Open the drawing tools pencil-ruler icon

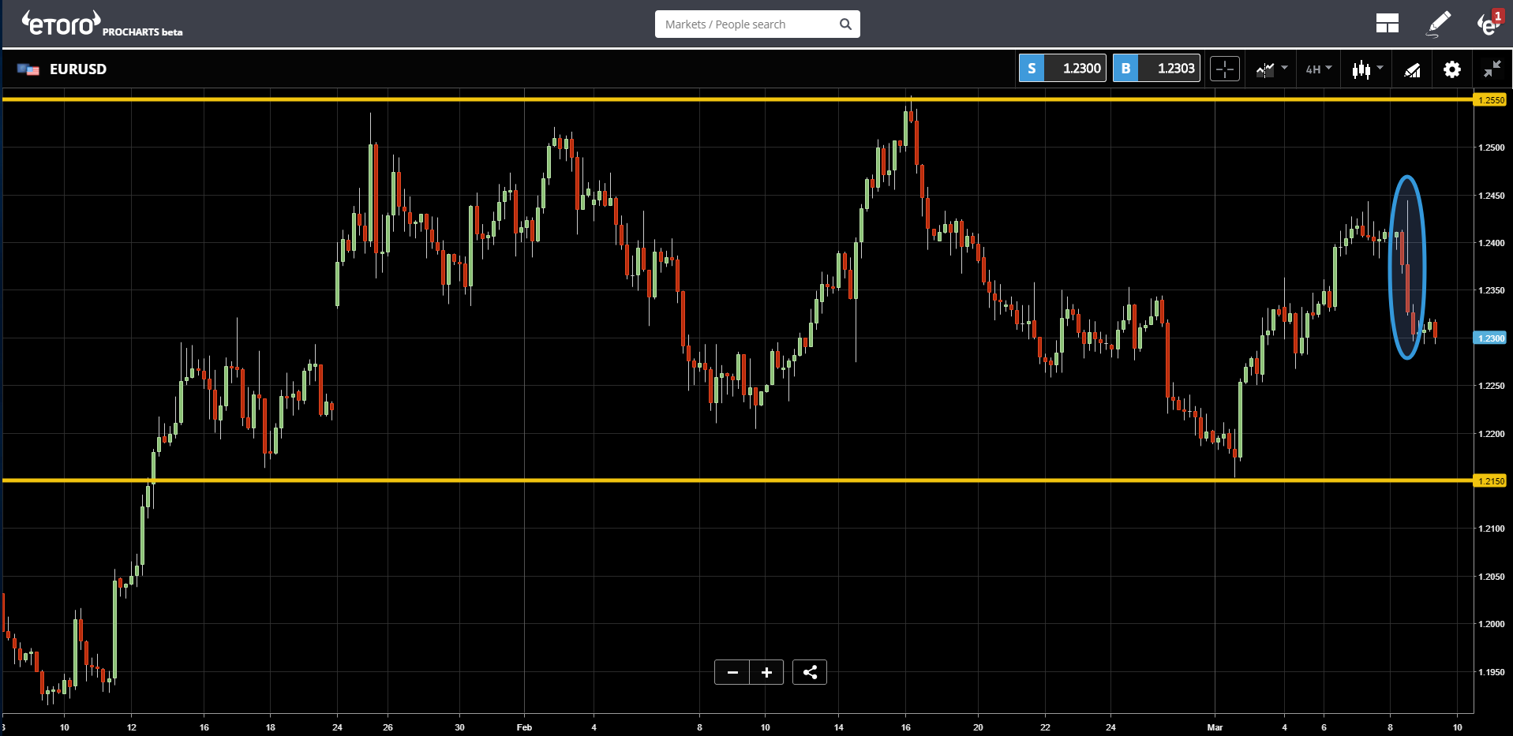1413,70
